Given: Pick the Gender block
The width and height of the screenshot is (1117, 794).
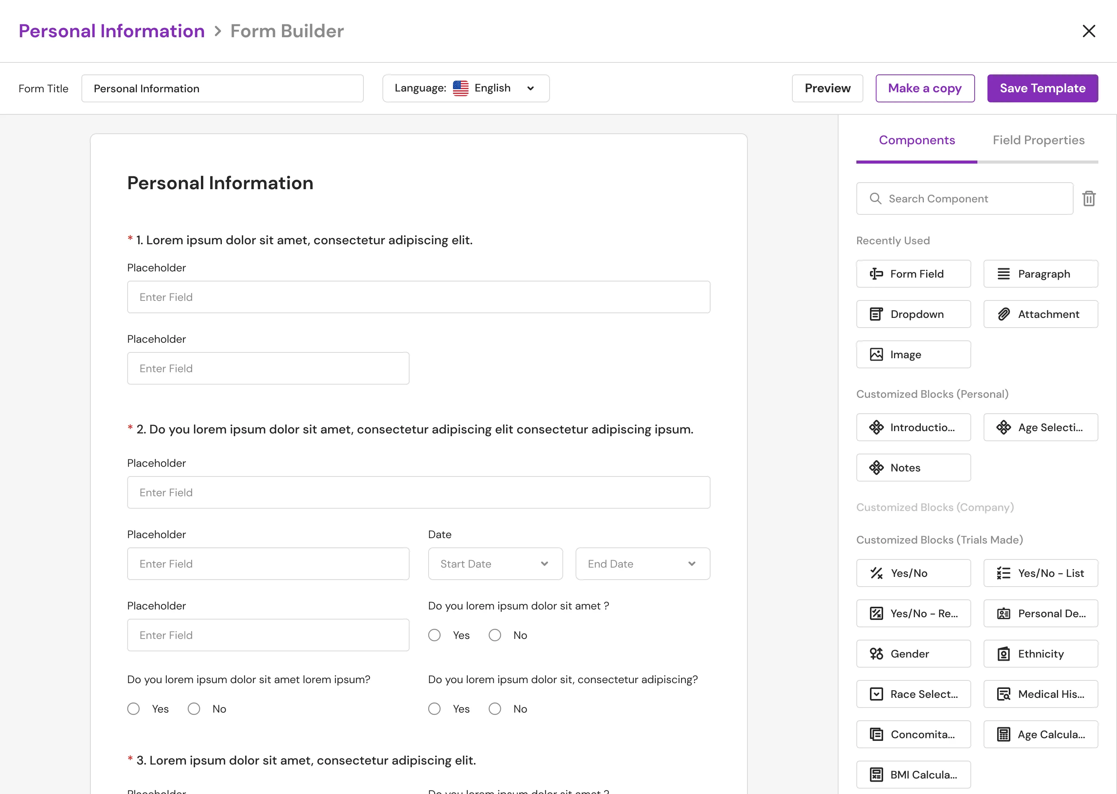Looking at the screenshot, I should click(913, 654).
